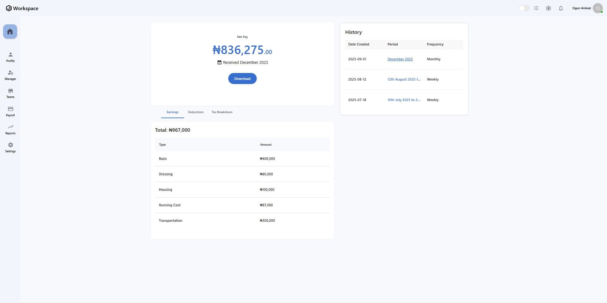The height and width of the screenshot is (303, 607).
Task: Click the Monthly frequency cell
Action: (x=434, y=59)
